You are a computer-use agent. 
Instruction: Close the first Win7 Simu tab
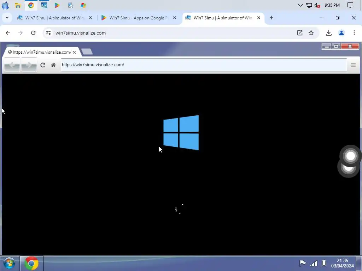coord(90,18)
